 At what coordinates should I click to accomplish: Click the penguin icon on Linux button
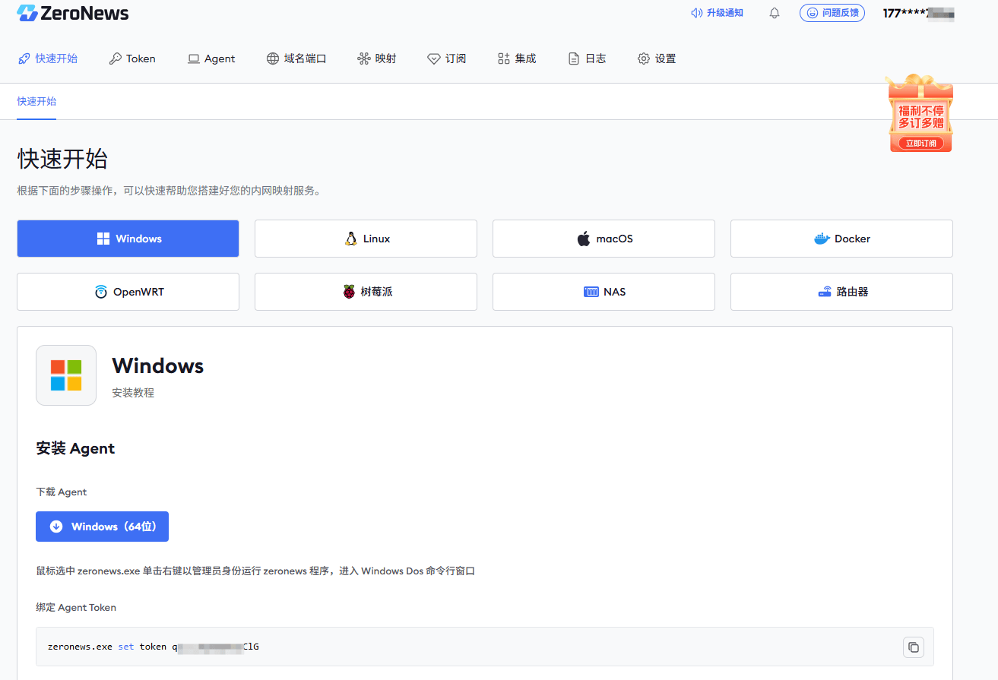[350, 239]
